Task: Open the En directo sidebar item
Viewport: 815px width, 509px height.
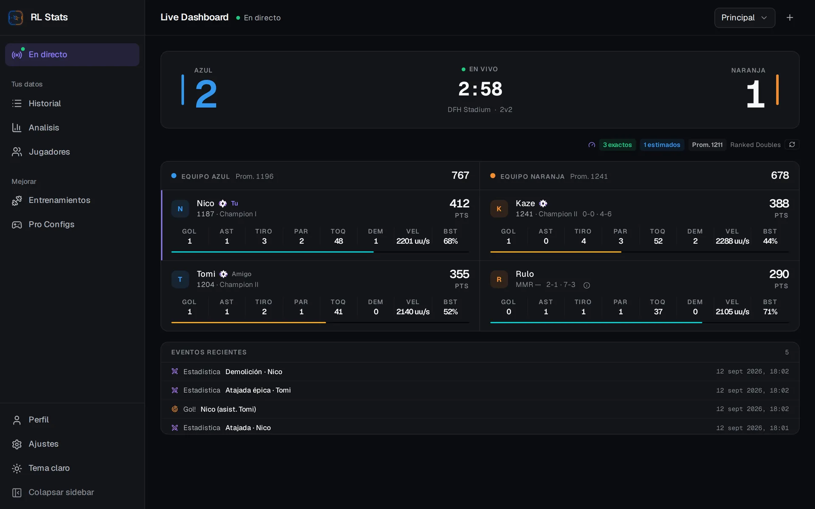Action: (72, 55)
